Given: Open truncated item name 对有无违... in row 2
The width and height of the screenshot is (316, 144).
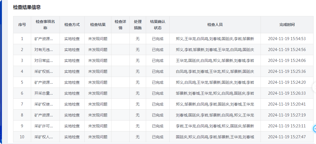Looking at the screenshot, I should [x=44, y=50].
